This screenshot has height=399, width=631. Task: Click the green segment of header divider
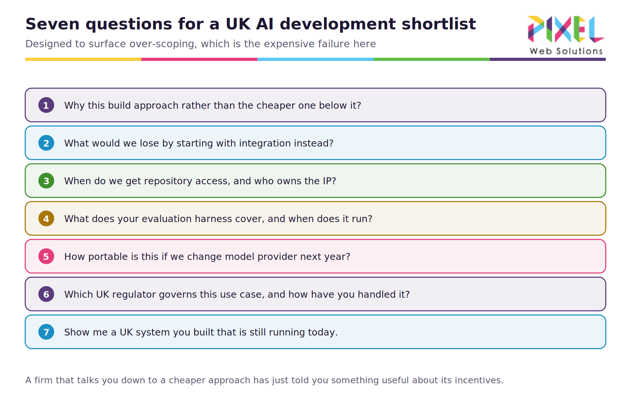pos(432,59)
